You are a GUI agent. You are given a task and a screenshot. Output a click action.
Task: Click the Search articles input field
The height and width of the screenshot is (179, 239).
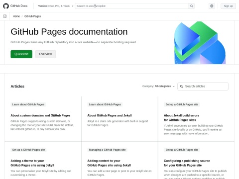(203, 87)
